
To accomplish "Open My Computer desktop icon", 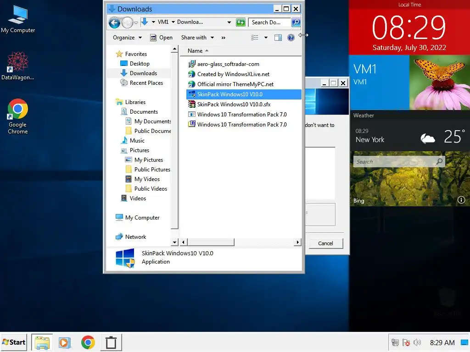I will pyautogui.click(x=18, y=19).
